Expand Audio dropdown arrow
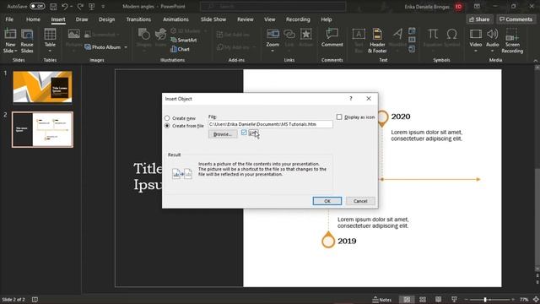This screenshot has height=304, width=540. coord(493,51)
